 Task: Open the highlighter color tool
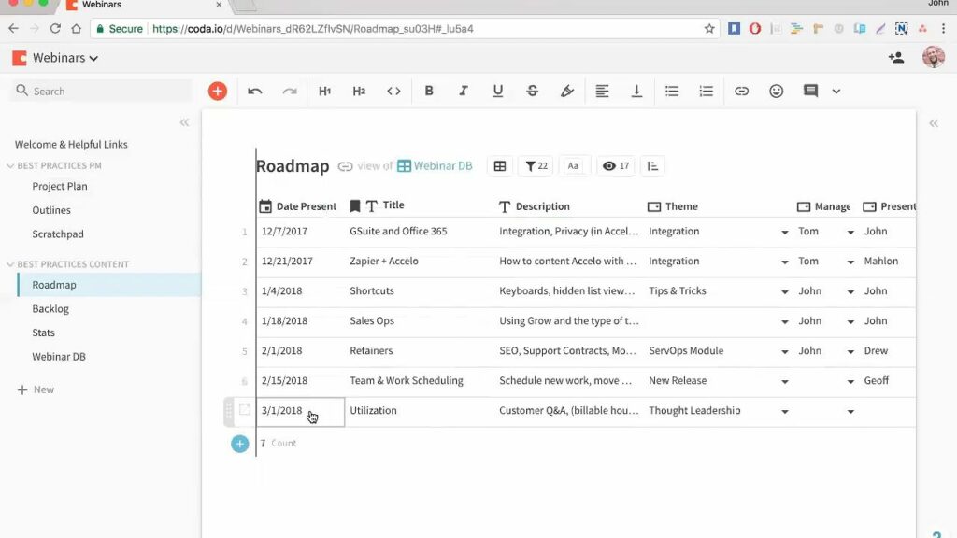coord(567,91)
